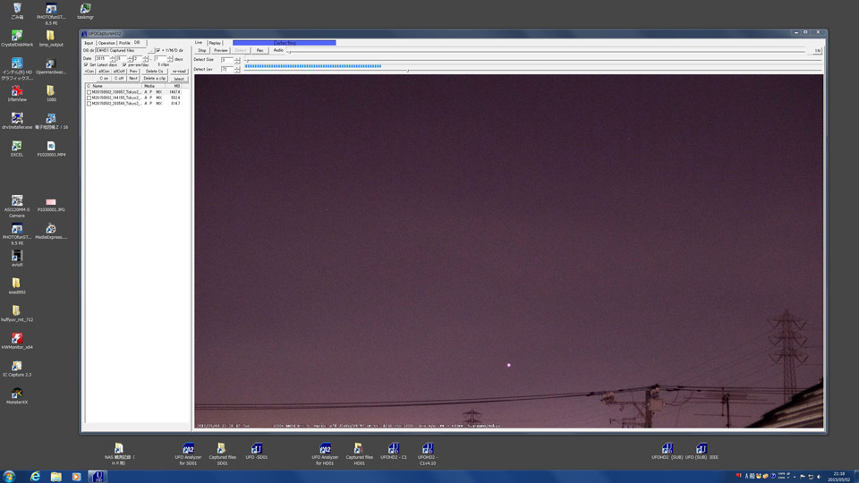Click the DB dir path field
This screenshot has height=483, width=859.
pos(121,50)
